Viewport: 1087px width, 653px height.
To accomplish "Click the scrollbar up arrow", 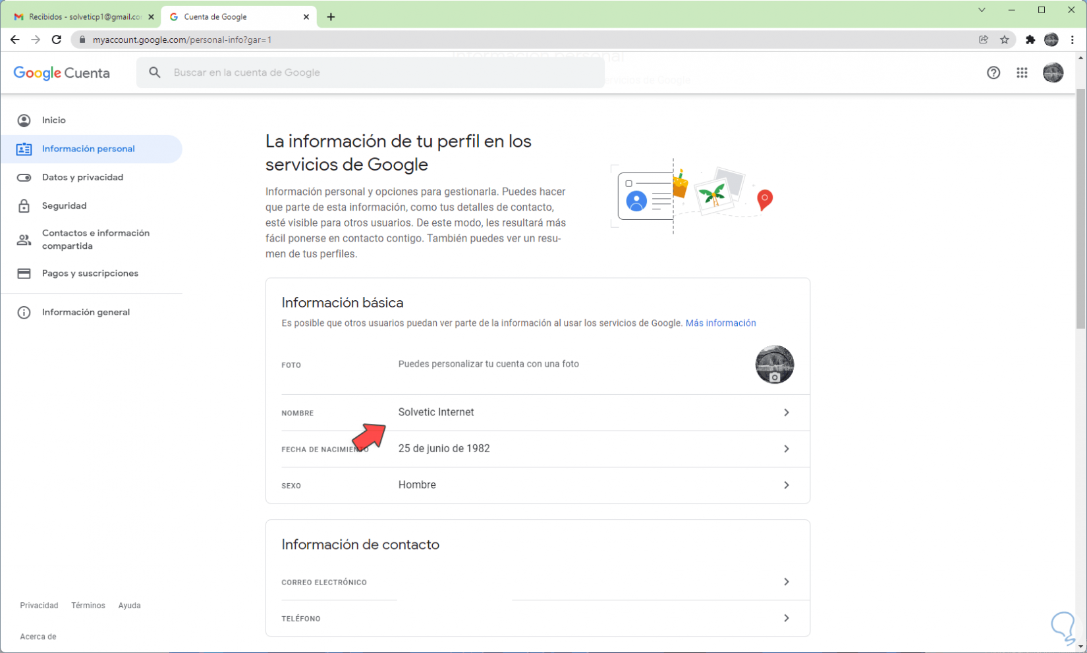I will 1080,58.
